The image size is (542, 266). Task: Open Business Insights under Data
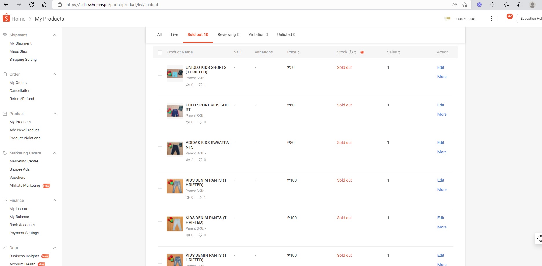click(24, 256)
